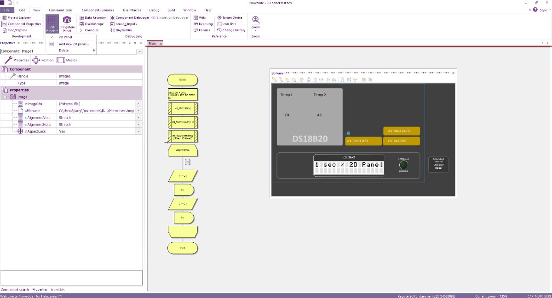Open the Components Libraries tab
This screenshot has height=298, width=552.
pyautogui.click(x=98, y=10)
